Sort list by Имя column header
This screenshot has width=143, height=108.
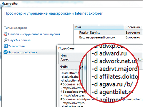[99, 27]
